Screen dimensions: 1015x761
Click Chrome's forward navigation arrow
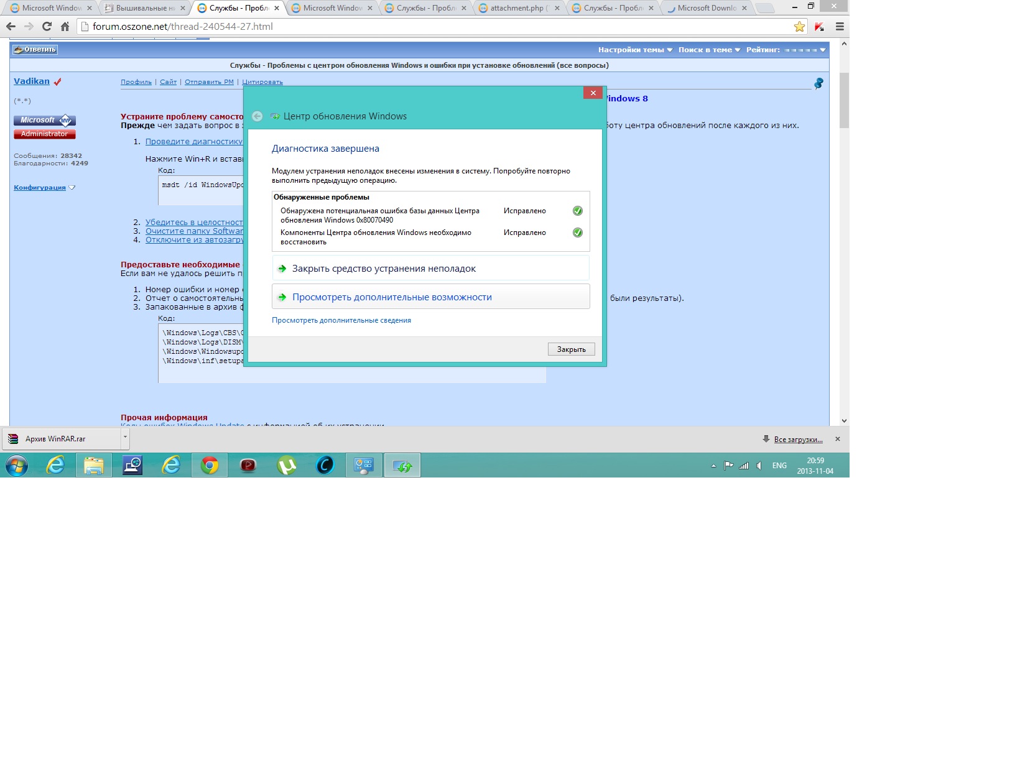tap(29, 27)
